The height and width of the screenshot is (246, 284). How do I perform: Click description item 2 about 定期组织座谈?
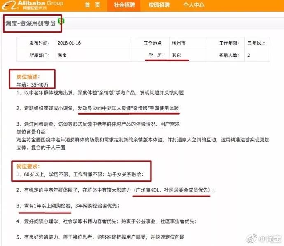coord(98,108)
